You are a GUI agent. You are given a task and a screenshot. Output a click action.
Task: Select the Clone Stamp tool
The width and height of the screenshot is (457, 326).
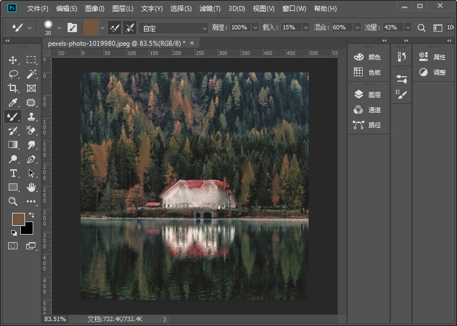coord(31,116)
